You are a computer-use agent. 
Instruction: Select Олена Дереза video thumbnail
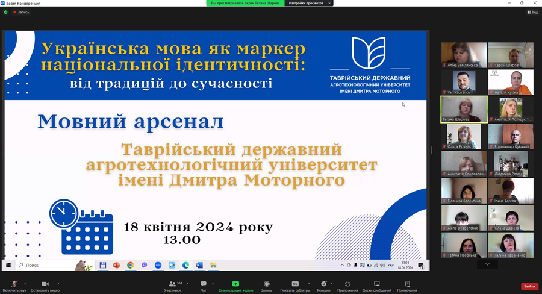[511, 218]
